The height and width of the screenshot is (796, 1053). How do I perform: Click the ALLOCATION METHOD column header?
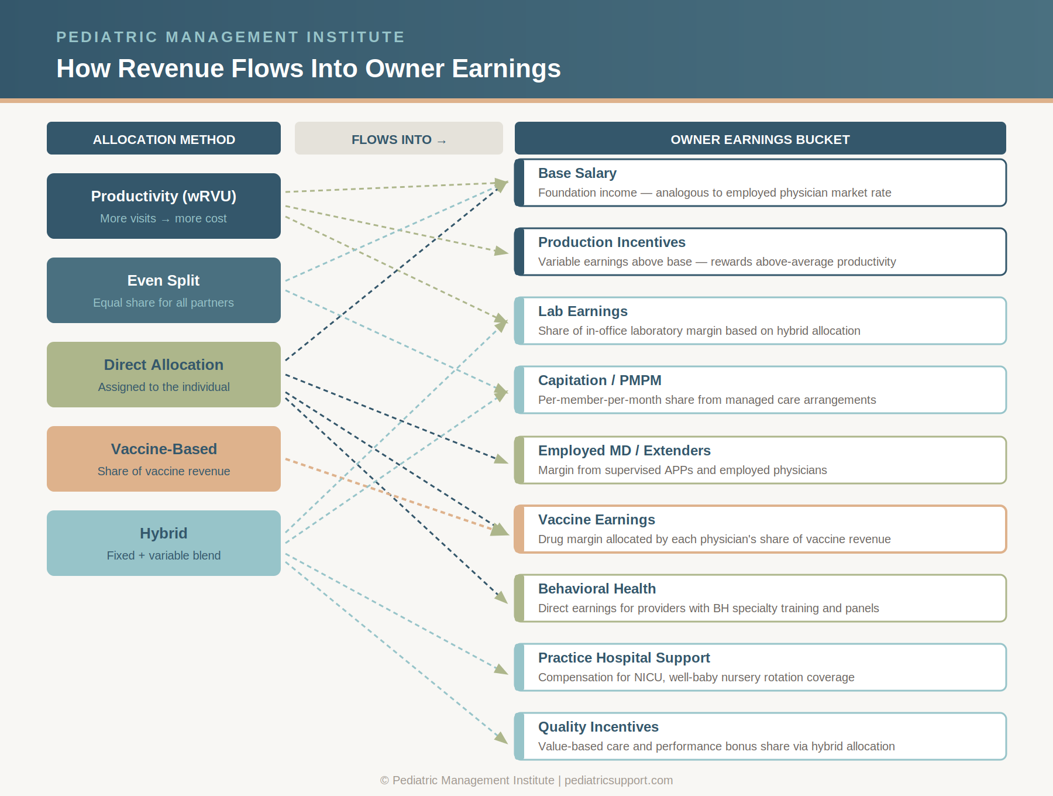point(164,139)
